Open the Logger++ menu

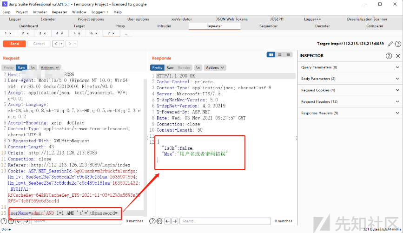coord(100,12)
